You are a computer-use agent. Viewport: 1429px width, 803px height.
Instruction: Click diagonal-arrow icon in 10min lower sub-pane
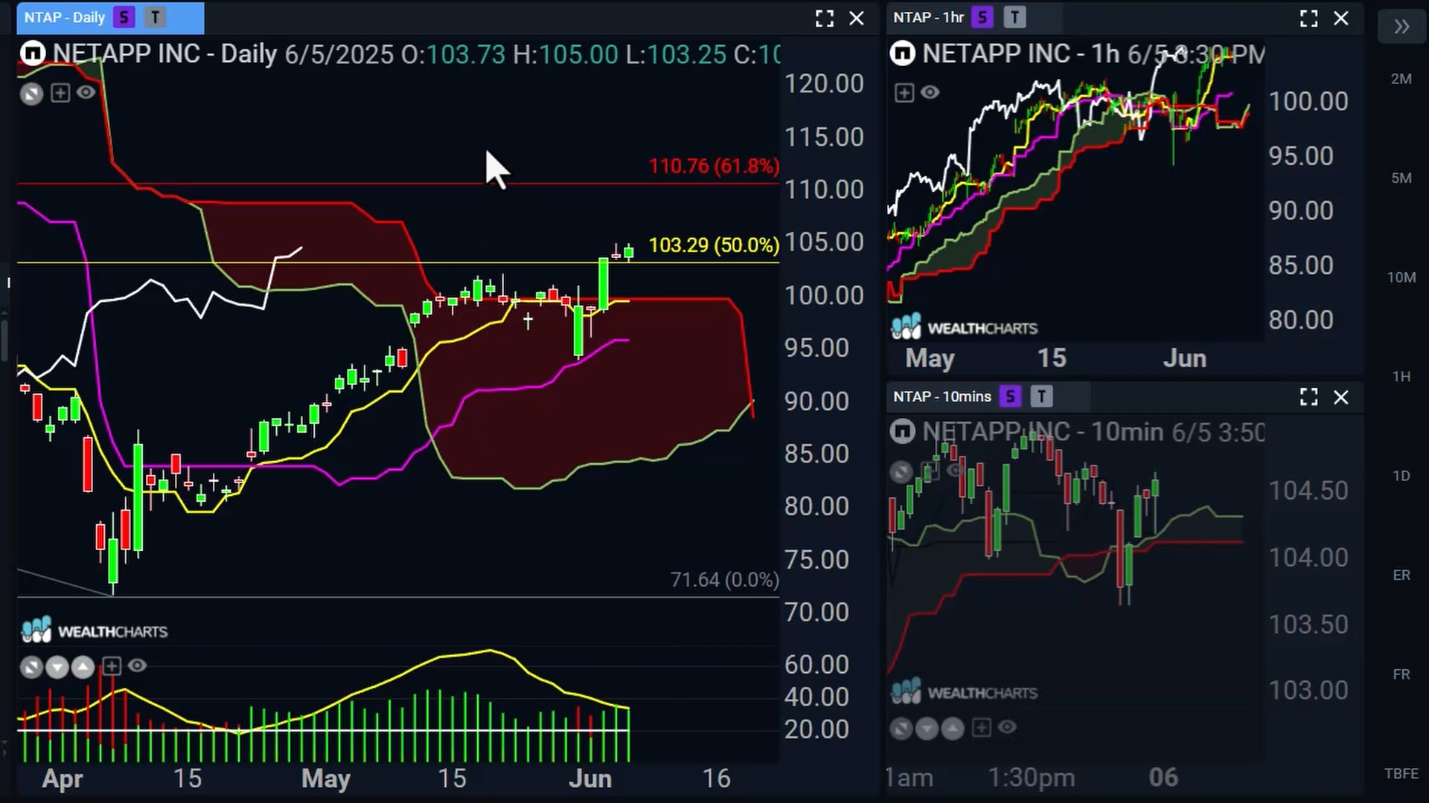pyautogui.click(x=901, y=728)
